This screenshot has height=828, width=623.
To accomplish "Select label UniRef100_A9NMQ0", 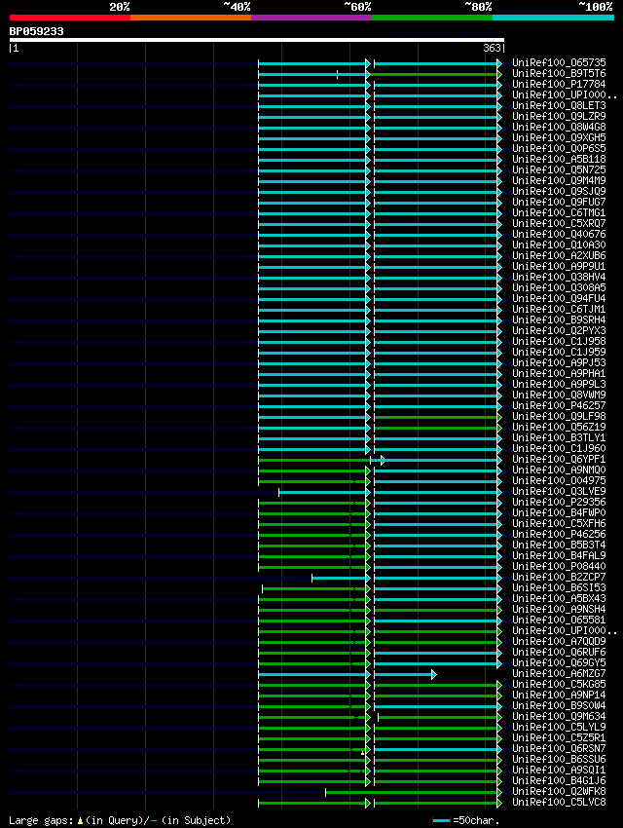I will click(x=559, y=470).
